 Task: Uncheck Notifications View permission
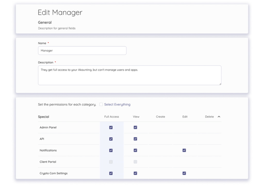[135, 150]
